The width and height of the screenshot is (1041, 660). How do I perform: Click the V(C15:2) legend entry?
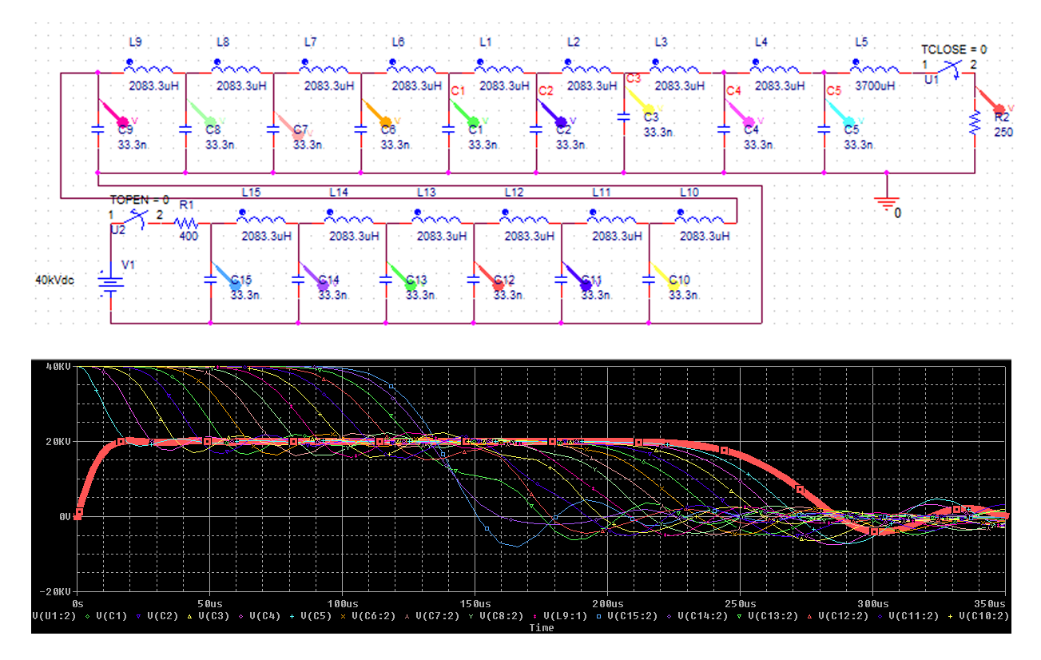click(x=631, y=616)
